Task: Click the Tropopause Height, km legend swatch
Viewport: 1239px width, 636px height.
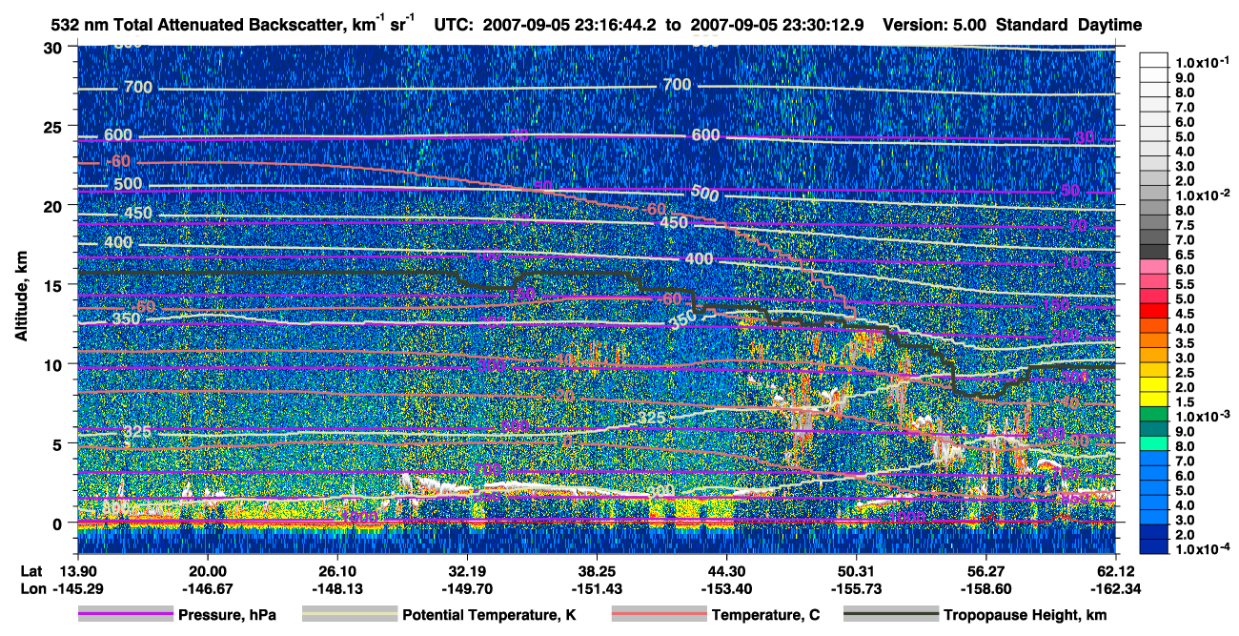Action: point(891,615)
